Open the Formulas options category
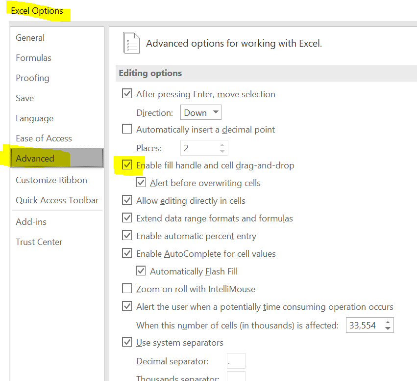This screenshot has width=417, height=381. tap(33, 58)
